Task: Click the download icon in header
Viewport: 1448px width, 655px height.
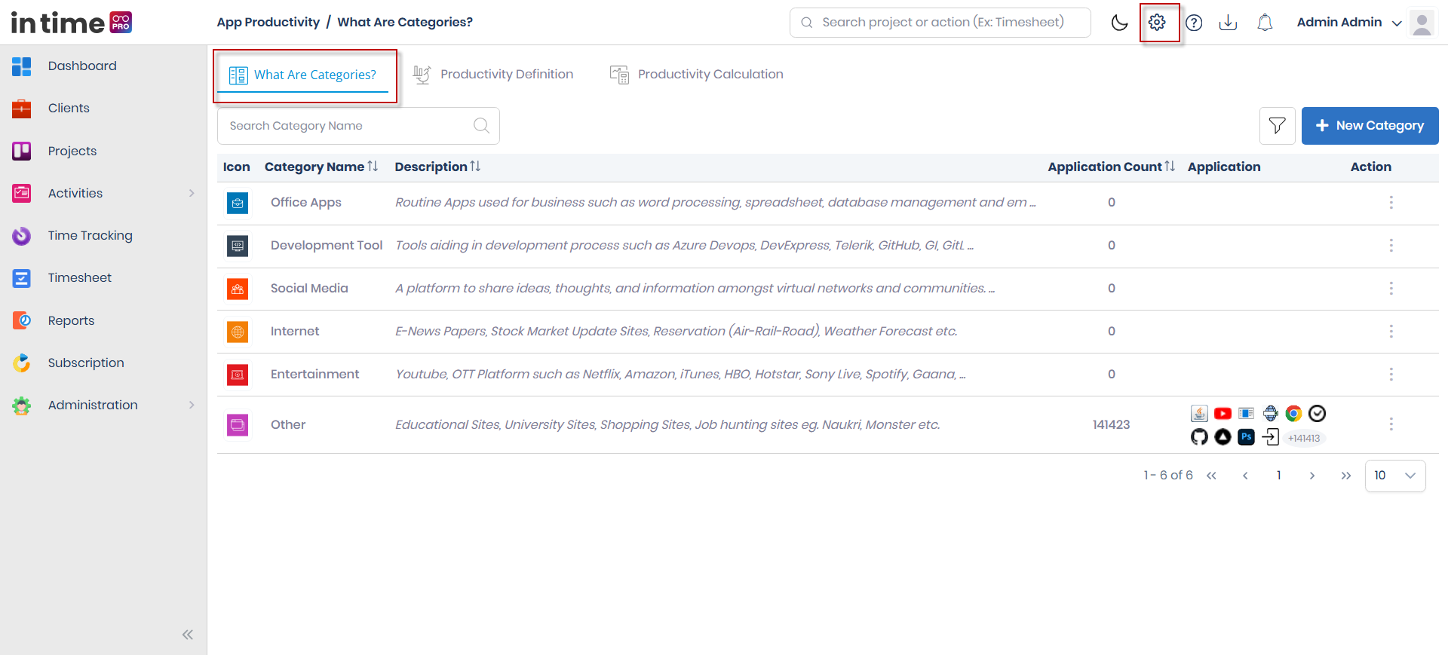Action: tap(1228, 23)
